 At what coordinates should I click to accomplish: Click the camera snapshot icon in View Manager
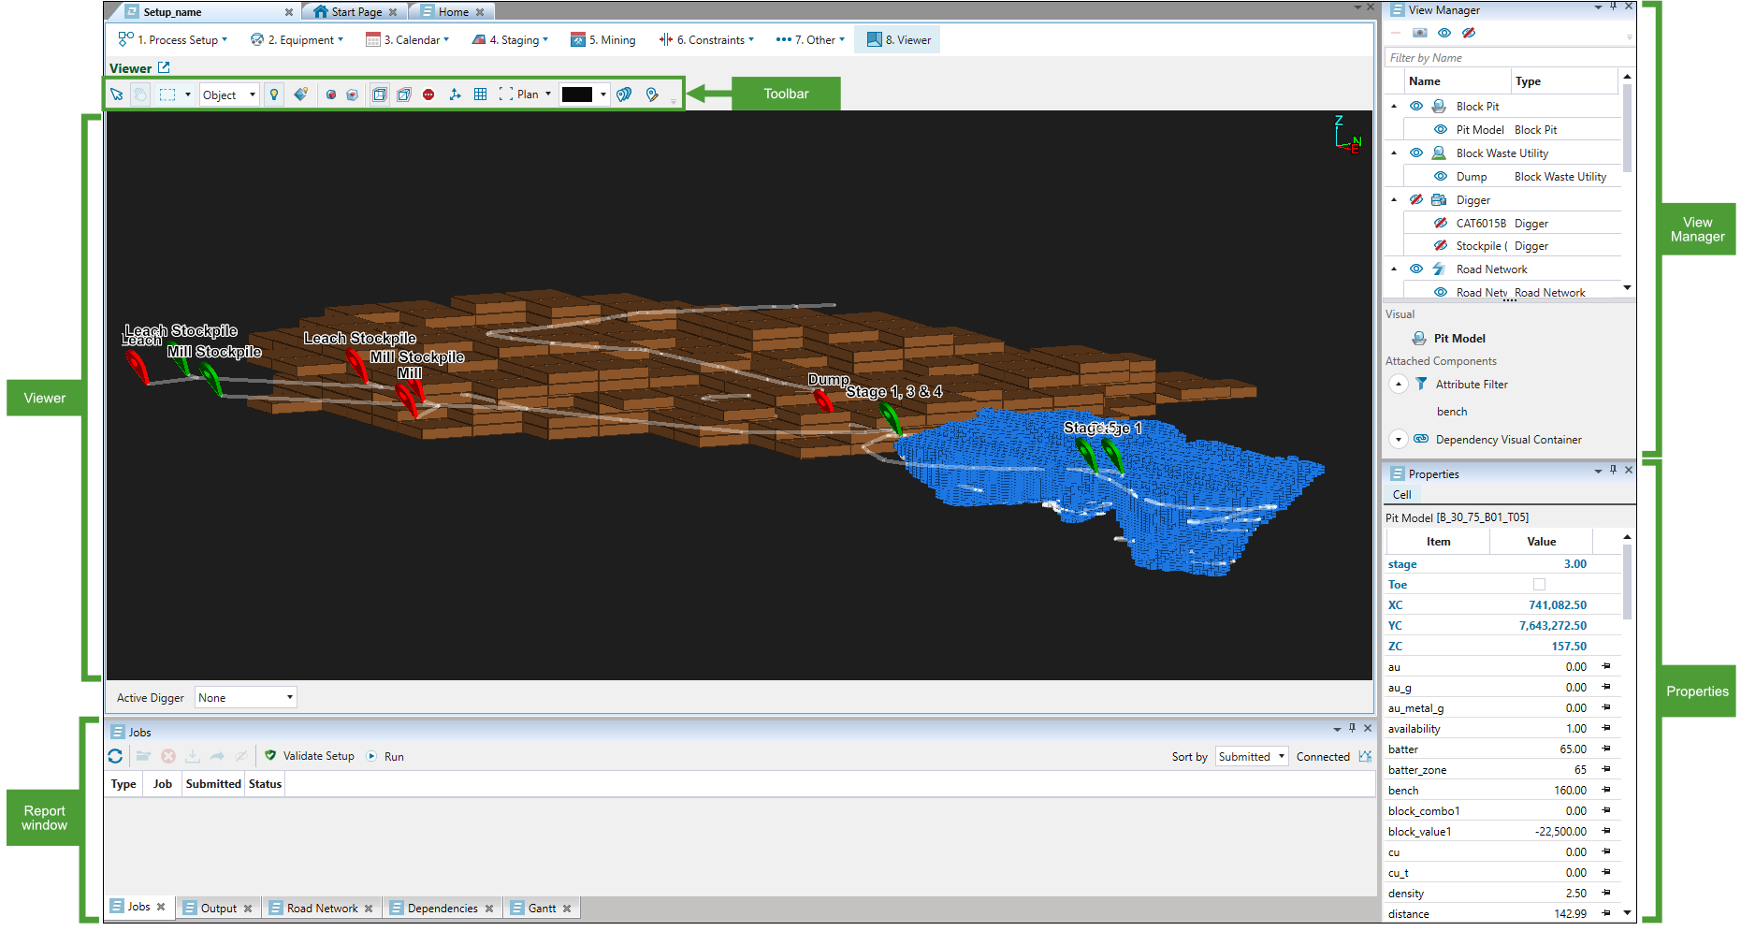click(1419, 33)
